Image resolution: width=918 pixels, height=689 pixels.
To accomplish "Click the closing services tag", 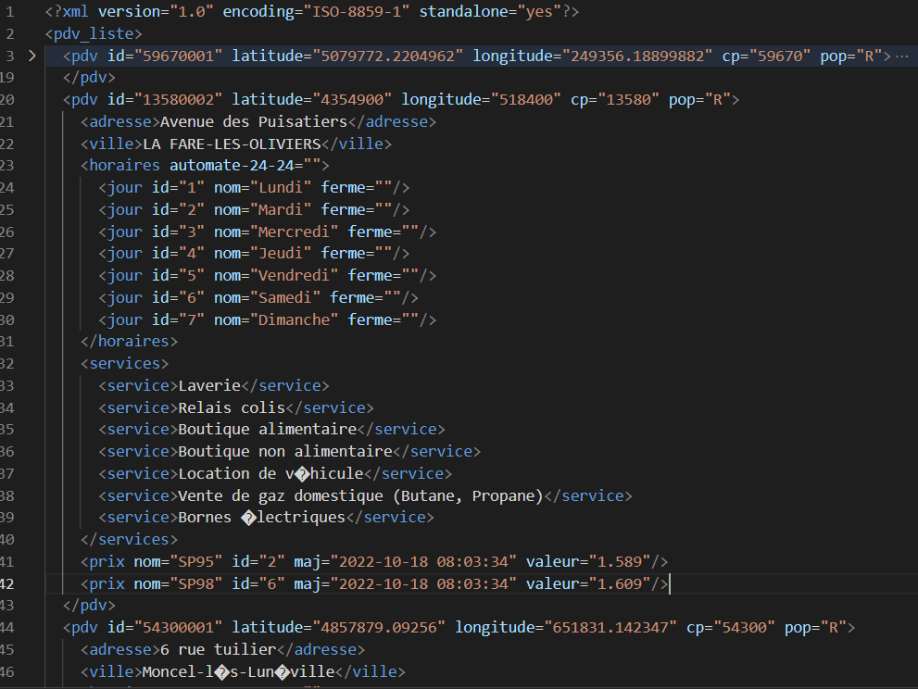I will (x=129, y=540).
